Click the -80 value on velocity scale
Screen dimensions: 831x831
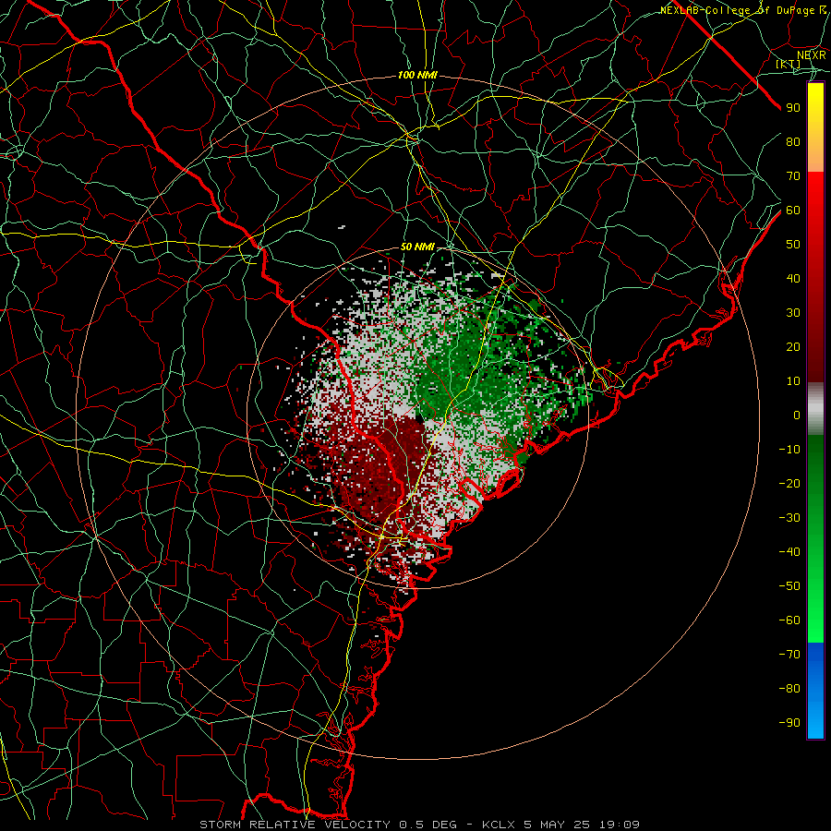[x=789, y=689]
